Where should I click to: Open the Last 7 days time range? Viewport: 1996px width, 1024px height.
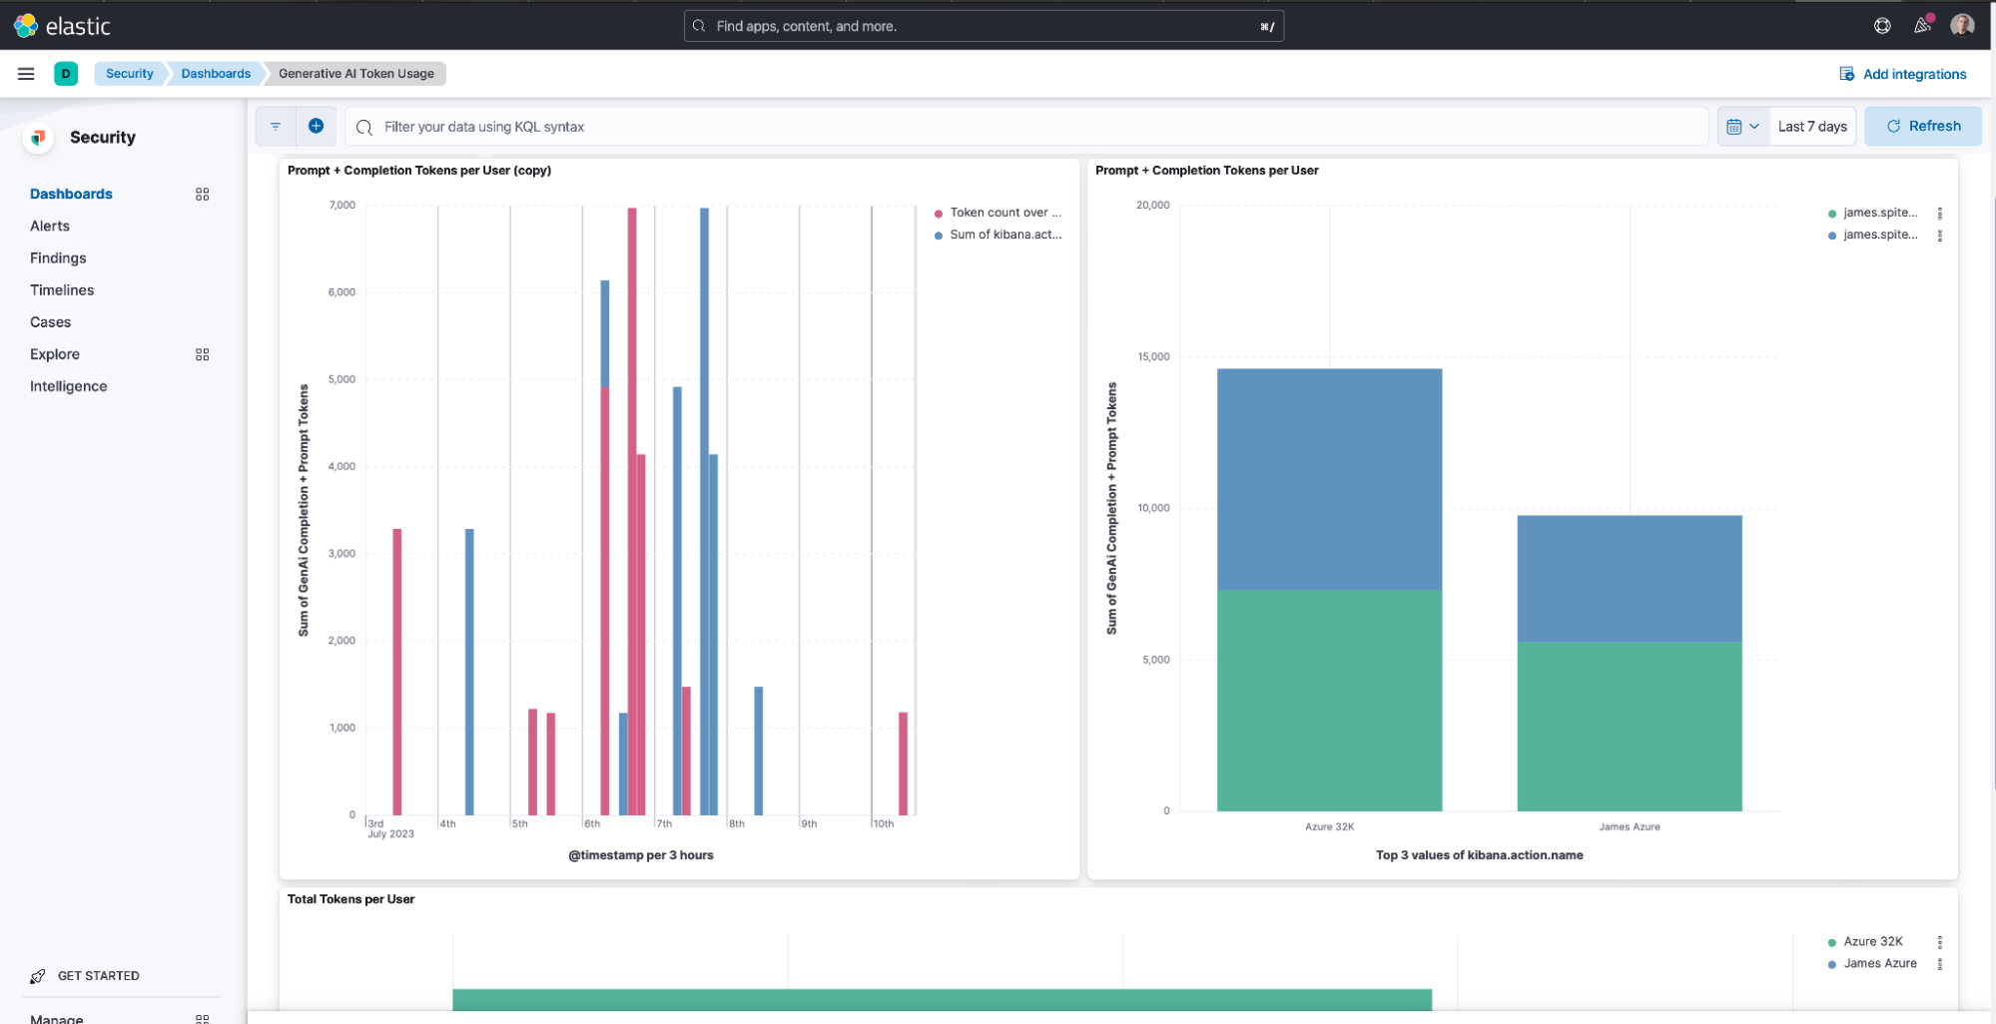(x=1812, y=127)
